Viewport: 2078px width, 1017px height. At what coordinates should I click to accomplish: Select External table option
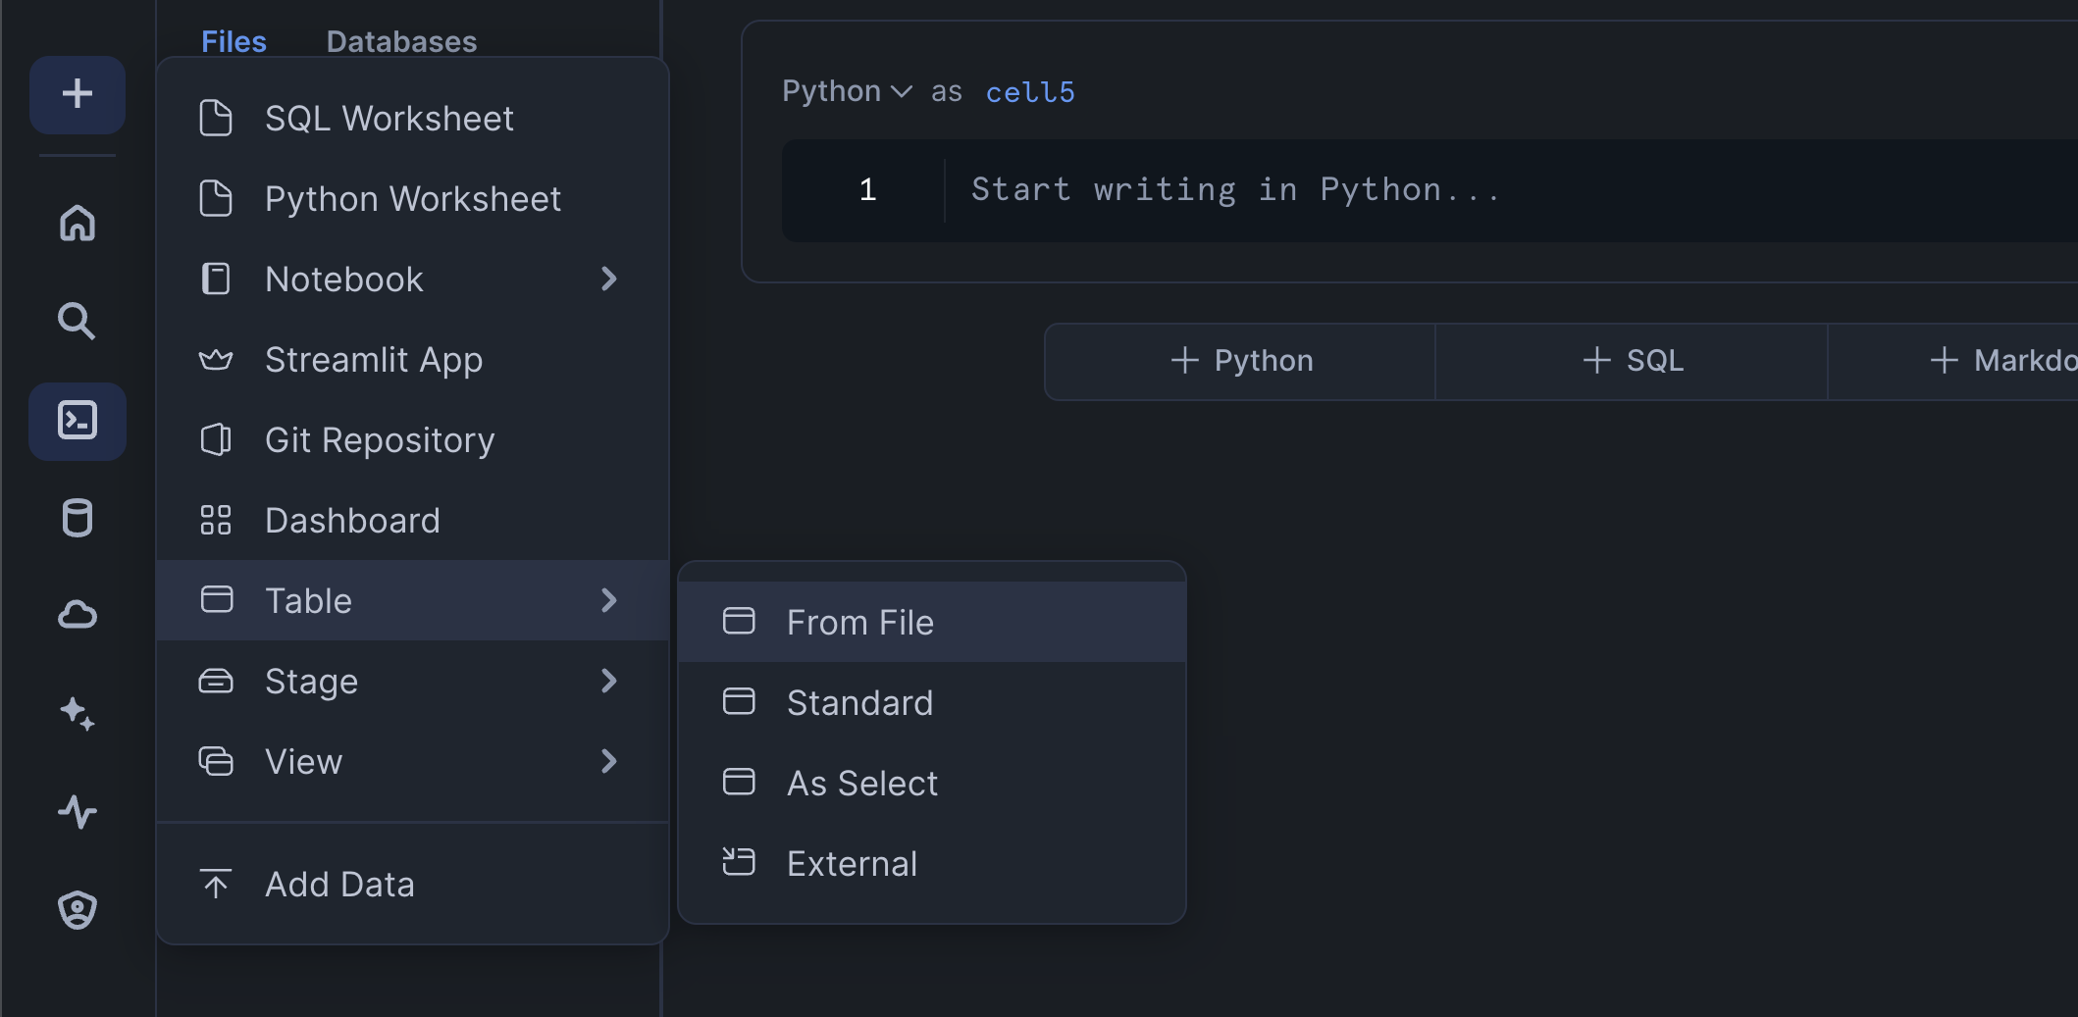point(852,864)
